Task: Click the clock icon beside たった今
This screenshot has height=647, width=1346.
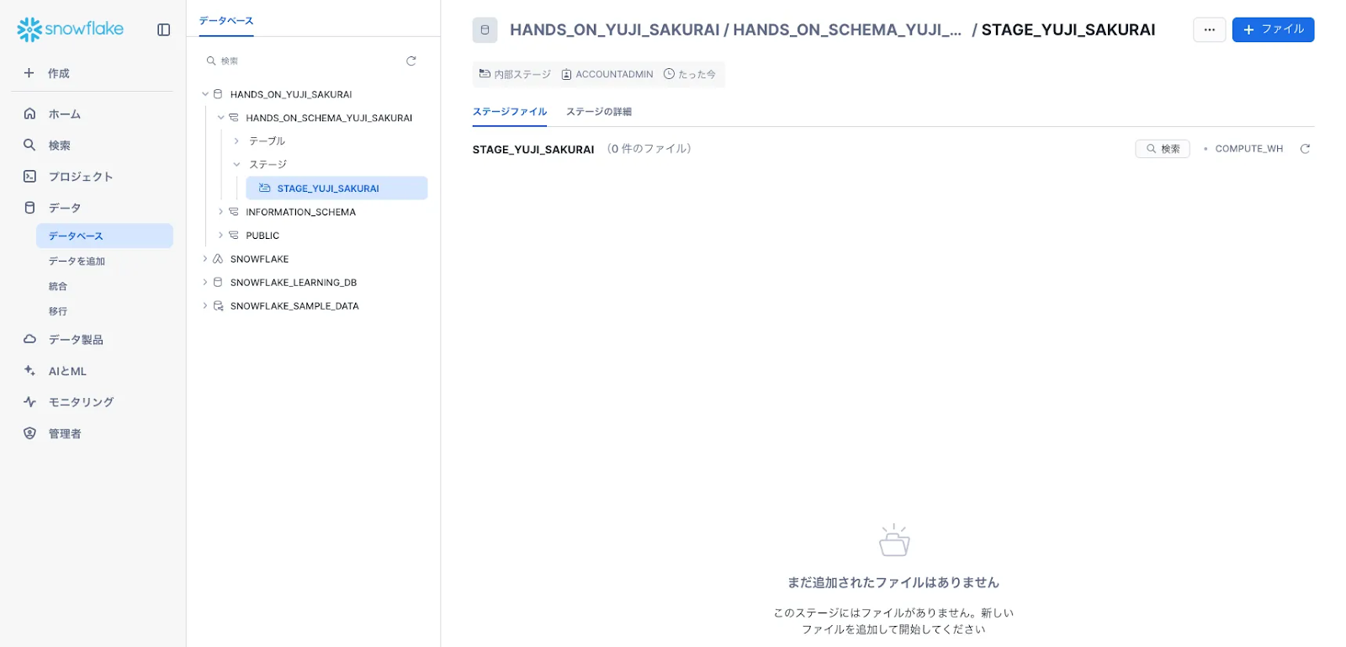Action: click(x=669, y=74)
